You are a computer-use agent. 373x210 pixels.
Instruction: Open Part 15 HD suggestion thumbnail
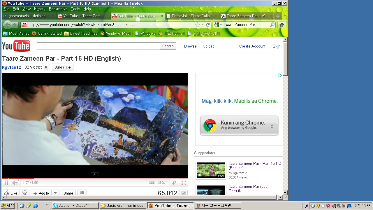211,170
